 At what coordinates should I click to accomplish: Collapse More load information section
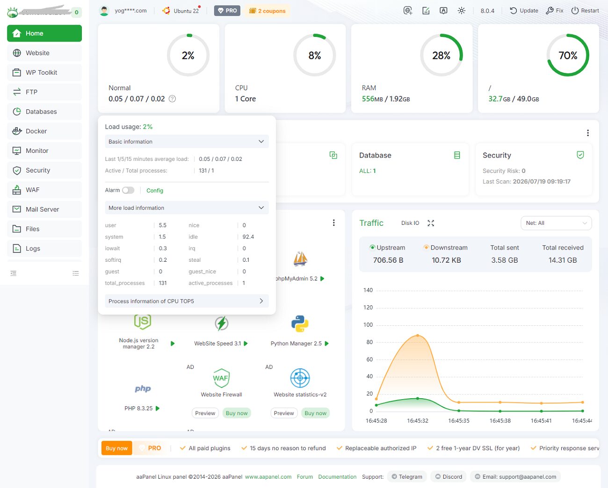pyautogui.click(x=187, y=208)
